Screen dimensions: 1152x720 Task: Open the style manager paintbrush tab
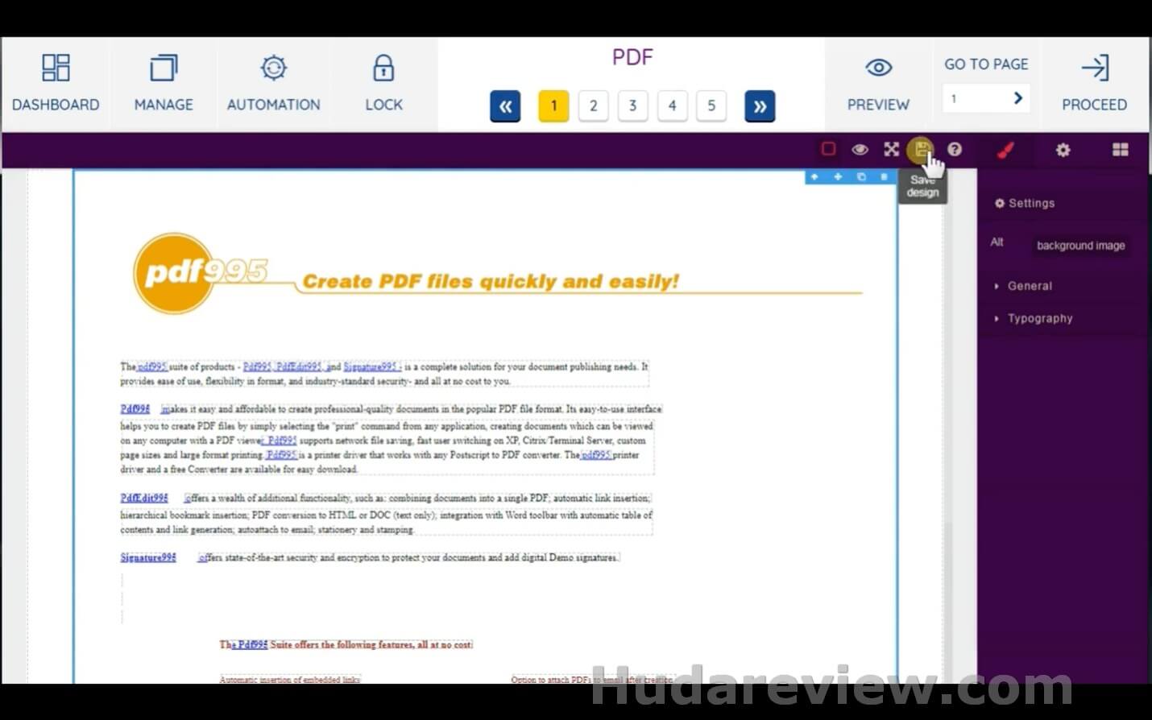(x=1005, y=150)
